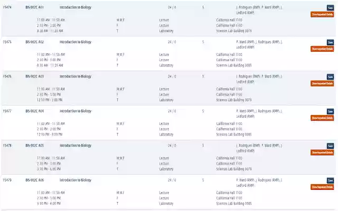This screenshot has height=211, width=338.
Task: Expand Important Details for CRN 15478
Action: pyautogui.click(x=322, y=152)
